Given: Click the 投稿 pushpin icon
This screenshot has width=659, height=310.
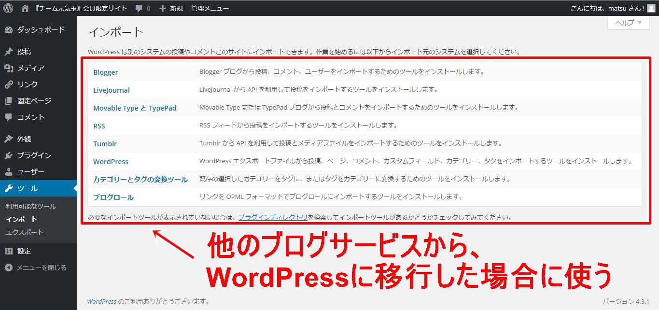Looking at the screenshot, I should point(8,52).
